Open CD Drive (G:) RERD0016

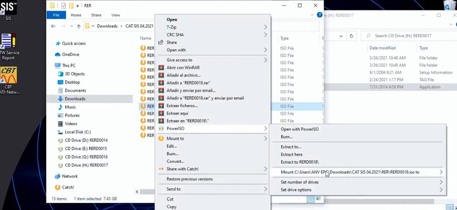coord(86,157)
